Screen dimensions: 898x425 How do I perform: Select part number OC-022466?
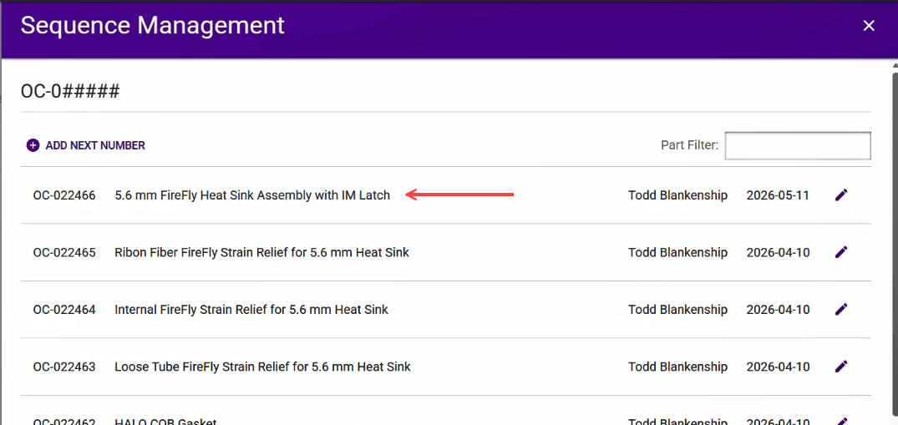tap(64, 195)
